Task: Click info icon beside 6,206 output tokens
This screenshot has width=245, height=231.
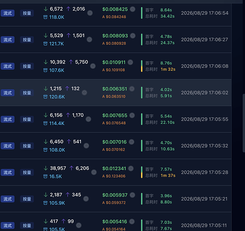Action: pos(94,172)
